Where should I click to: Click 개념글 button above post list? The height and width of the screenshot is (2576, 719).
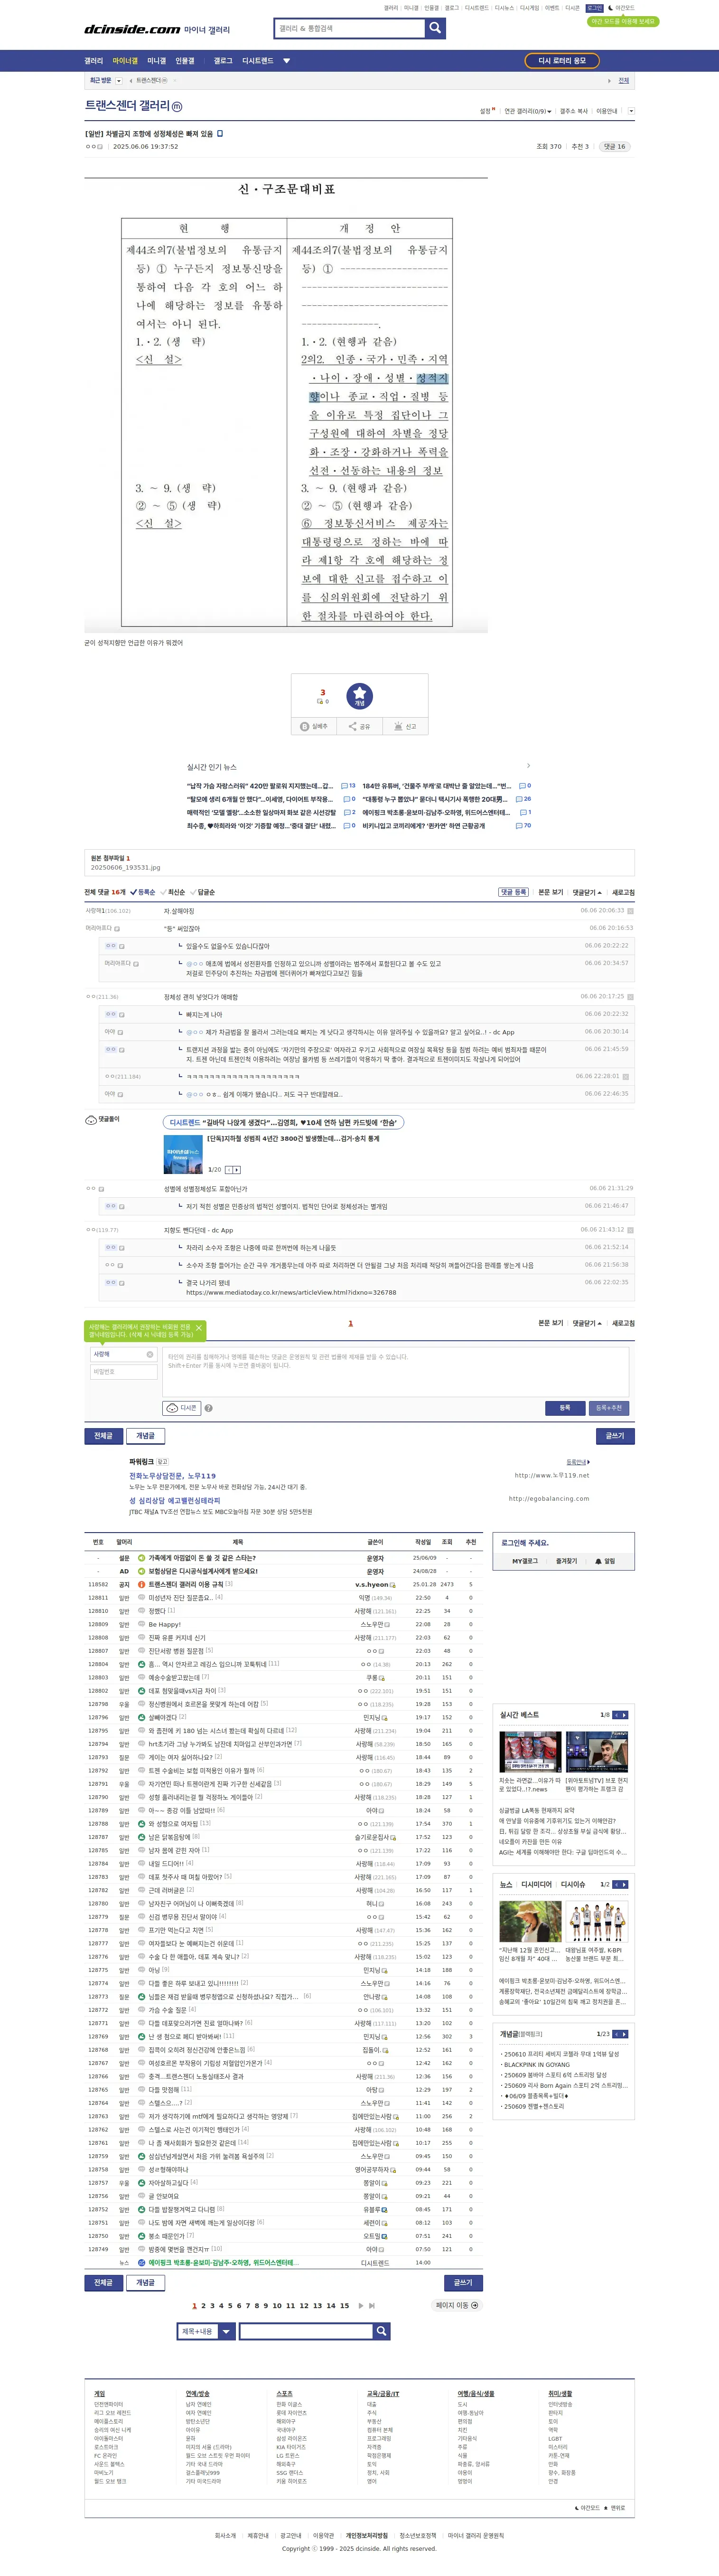click(x=146, y=1436)
